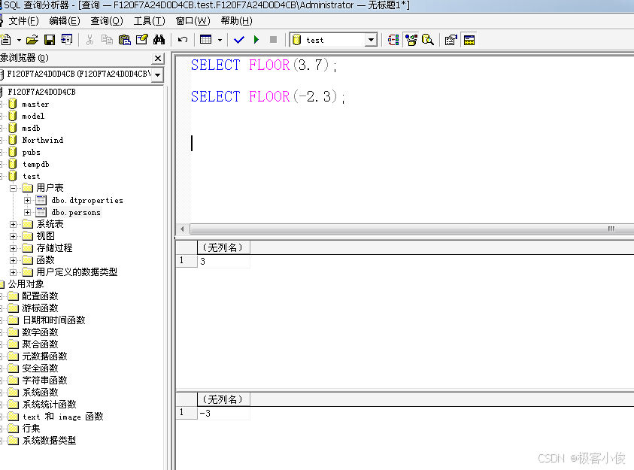The height and width of the screenshot is (470, 634).
Task: Select the tempdb database
Action: 36,164
